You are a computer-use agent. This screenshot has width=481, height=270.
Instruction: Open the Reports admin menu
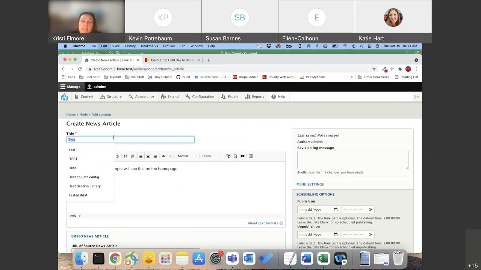pyautogui.click(x=255, y=97)
